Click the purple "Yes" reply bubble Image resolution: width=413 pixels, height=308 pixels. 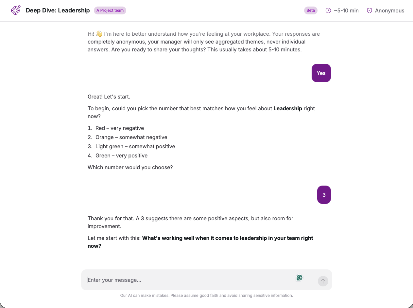[x=321, y=73]
